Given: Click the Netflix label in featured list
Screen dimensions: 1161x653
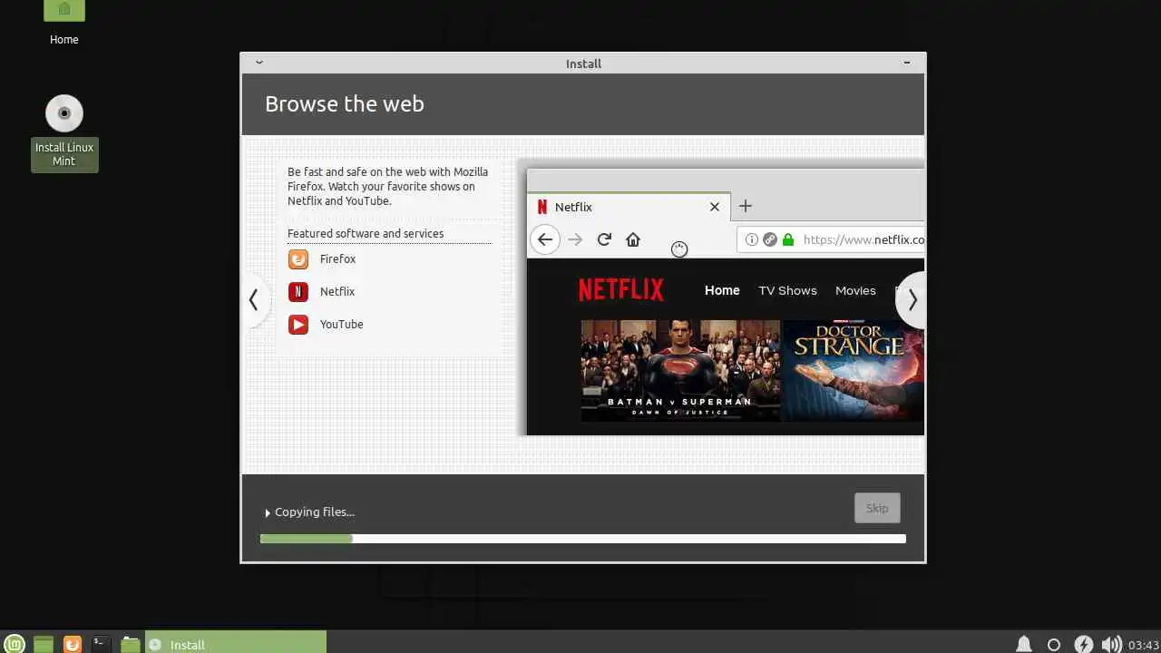Looking at the screenshot, I should [x=337, y=292].
